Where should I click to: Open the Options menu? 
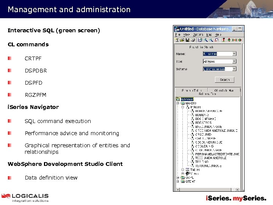tap(198, 35)
